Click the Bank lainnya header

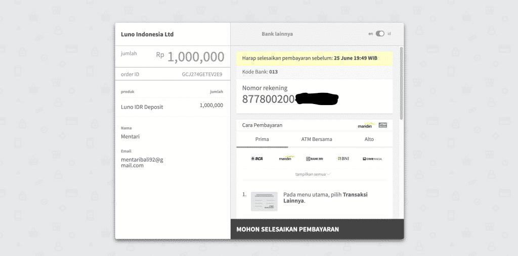click(x=277, y=34)
